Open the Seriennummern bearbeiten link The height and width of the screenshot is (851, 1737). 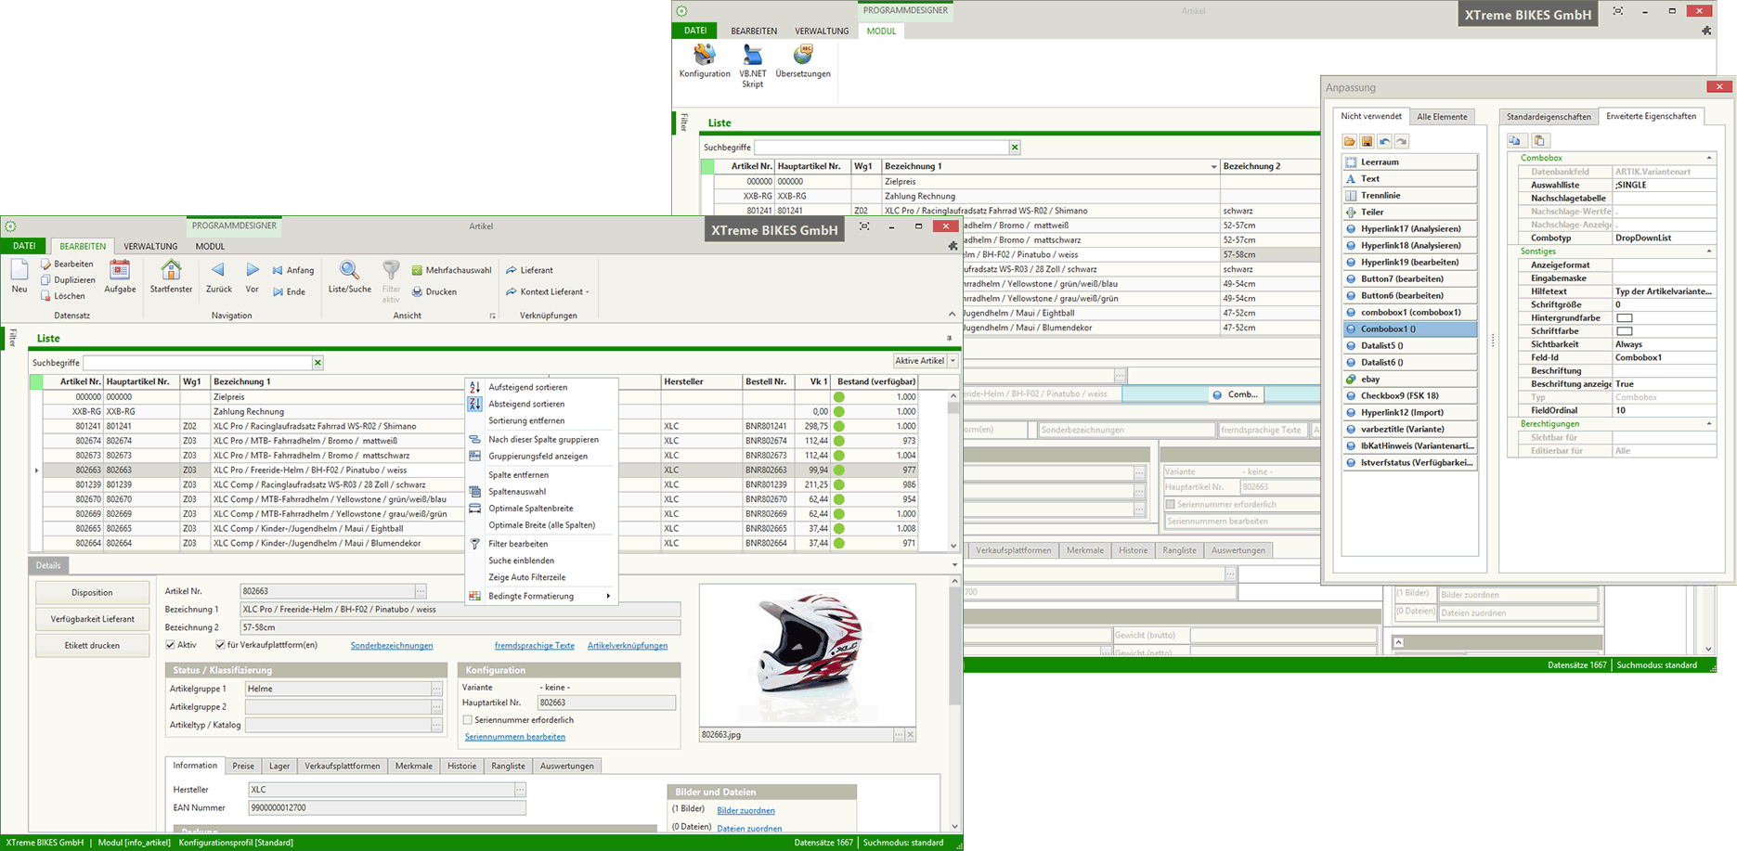click(x=515, y=737)
